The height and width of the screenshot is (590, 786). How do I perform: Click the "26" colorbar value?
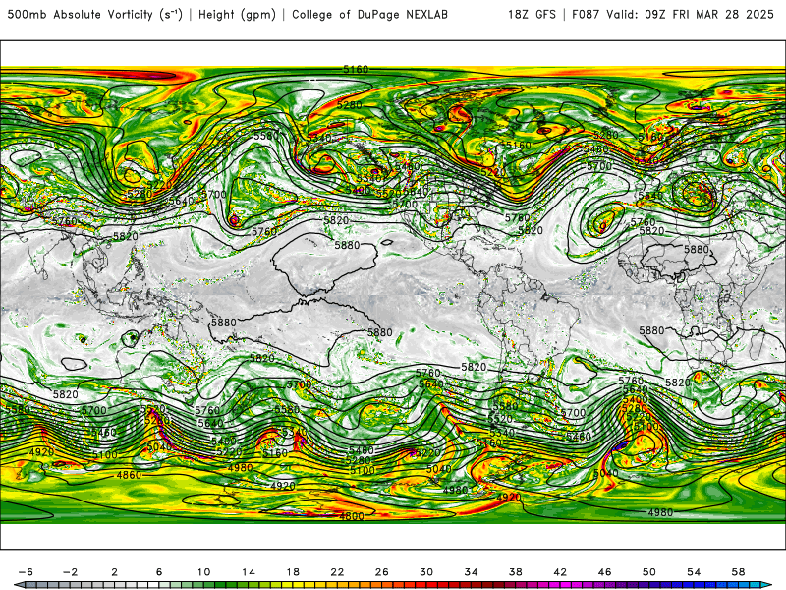coord(382,572)
